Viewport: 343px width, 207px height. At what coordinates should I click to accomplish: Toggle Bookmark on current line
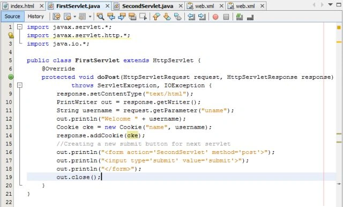[x=177, y=17]
